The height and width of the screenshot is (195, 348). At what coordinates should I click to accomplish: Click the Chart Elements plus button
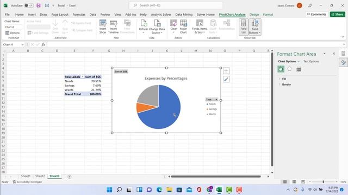pyautogui.click(x=226, y=71)
